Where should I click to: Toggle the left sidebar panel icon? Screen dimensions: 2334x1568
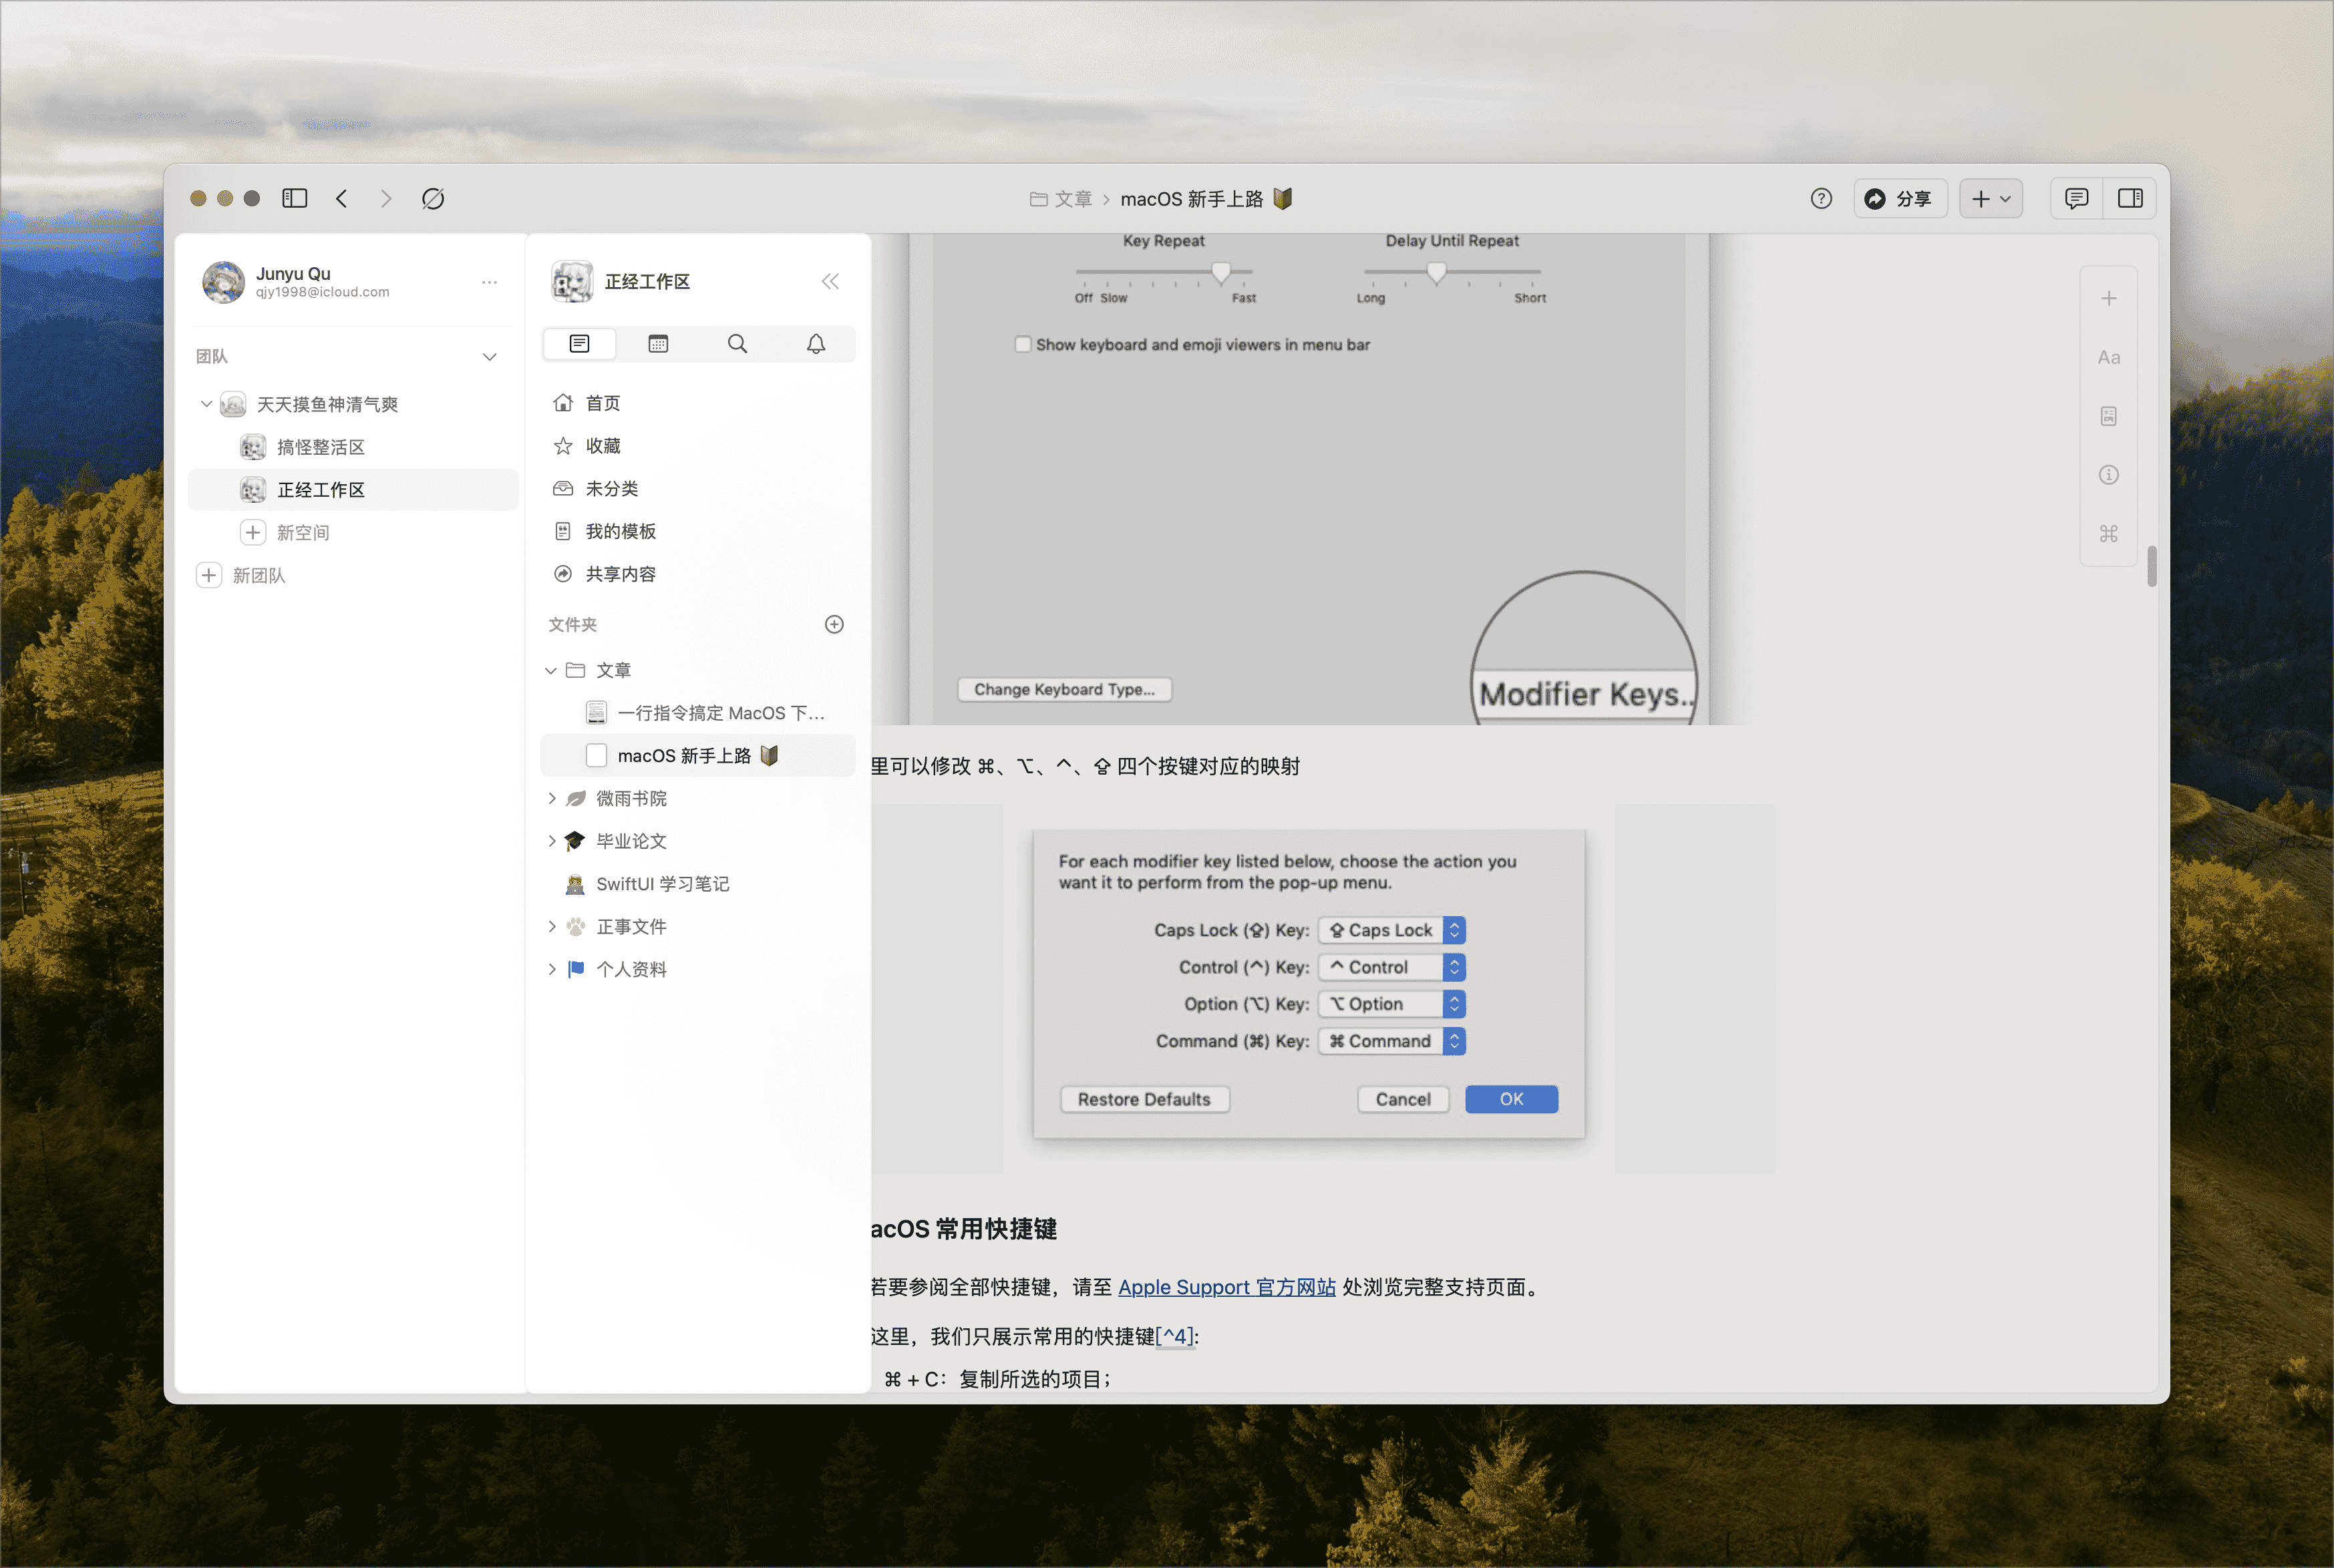coord(294,199)
